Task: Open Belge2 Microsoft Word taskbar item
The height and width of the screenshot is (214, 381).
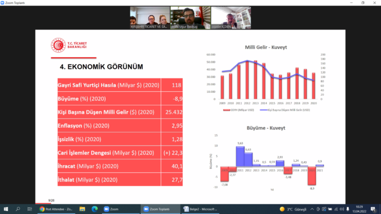Action: 201,209
